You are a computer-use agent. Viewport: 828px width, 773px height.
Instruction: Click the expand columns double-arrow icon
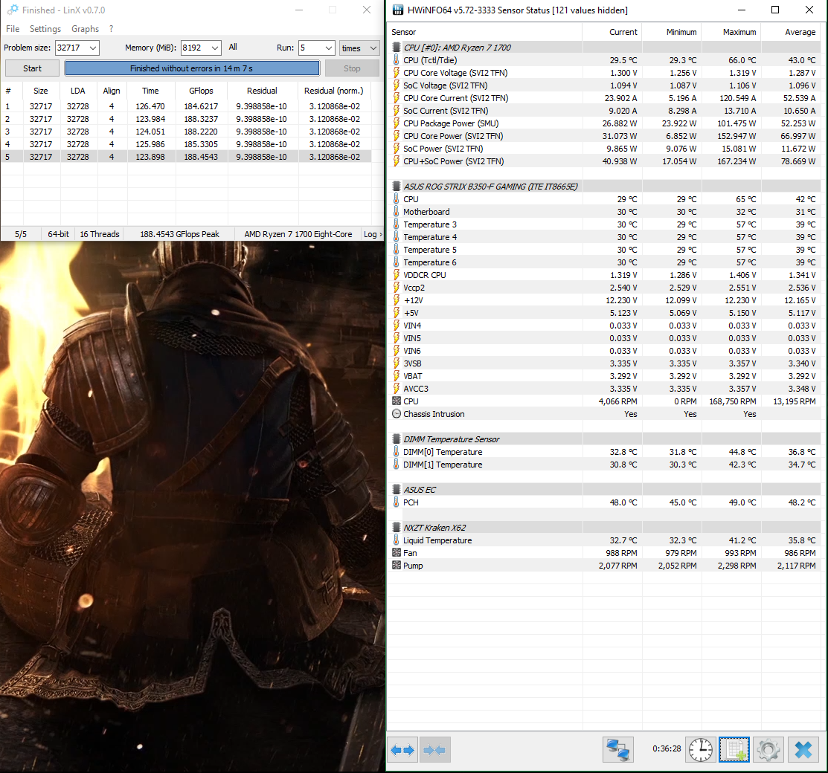[402, 751]
